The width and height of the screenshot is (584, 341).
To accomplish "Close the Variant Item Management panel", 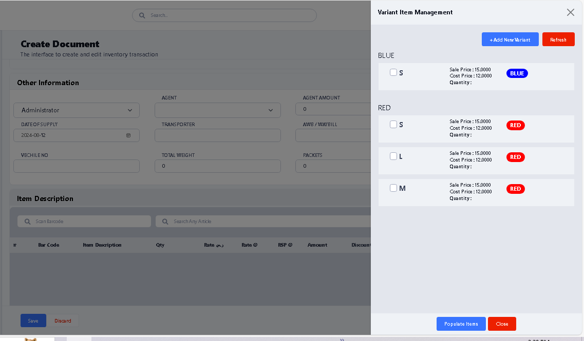I will click(x=570, y=12).
